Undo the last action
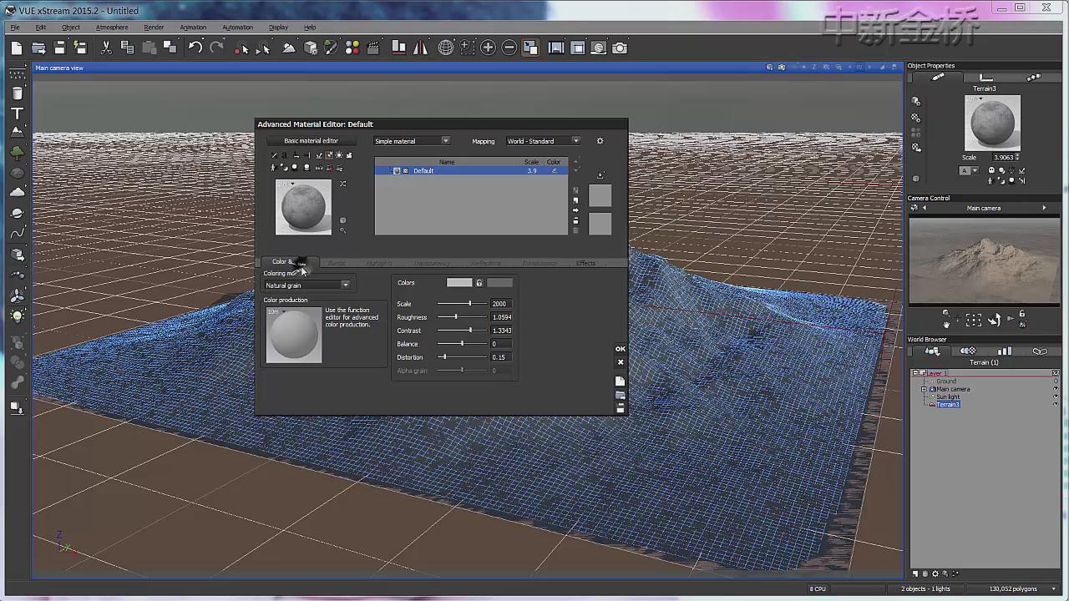1069x601 pixels. tap(195, 48)
